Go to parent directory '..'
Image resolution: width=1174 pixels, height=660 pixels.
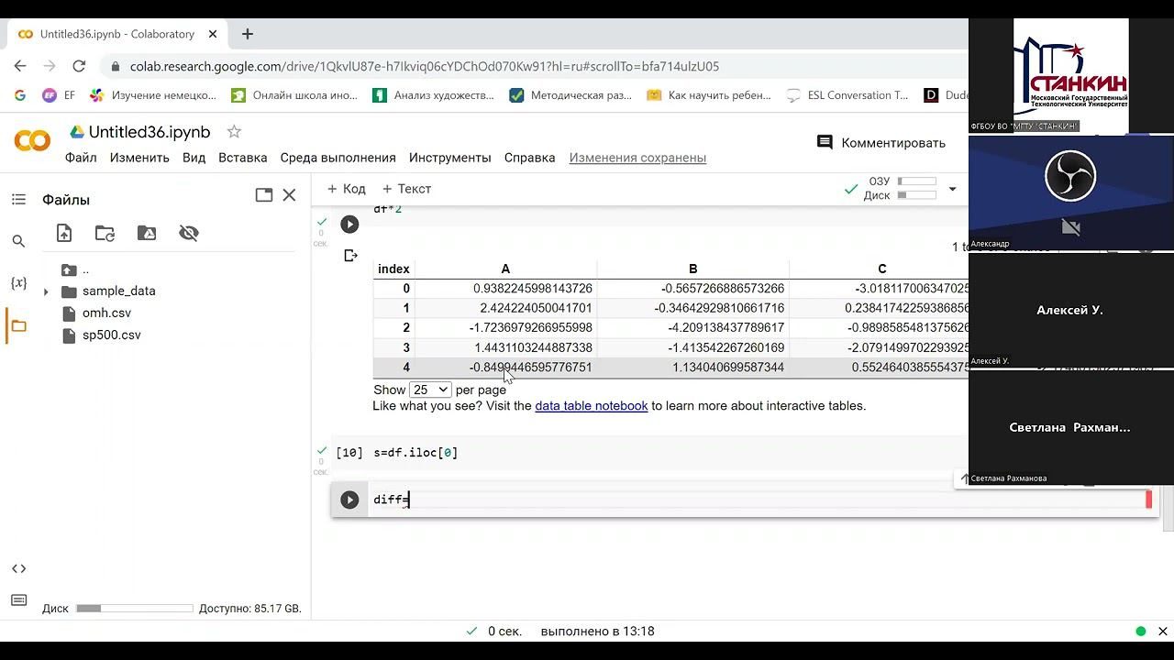85,269
